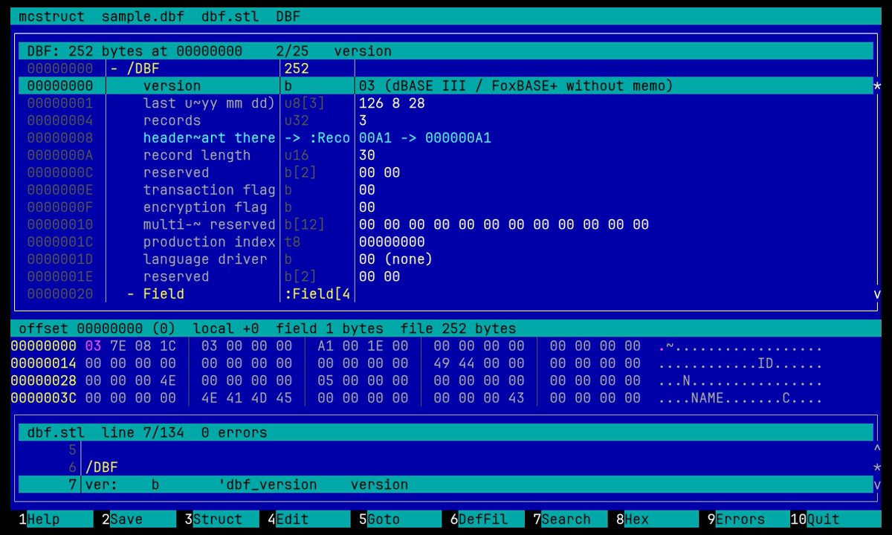The image size is (892, 535).
Task: Click the highlighted hex byte 03
Action: click(x=94, y=346)
